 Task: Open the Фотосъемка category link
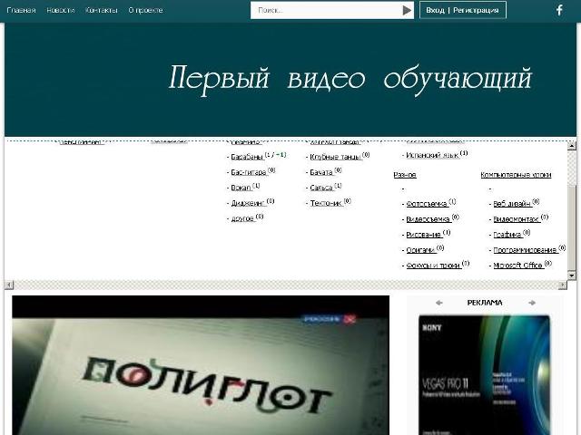[427, 203]
